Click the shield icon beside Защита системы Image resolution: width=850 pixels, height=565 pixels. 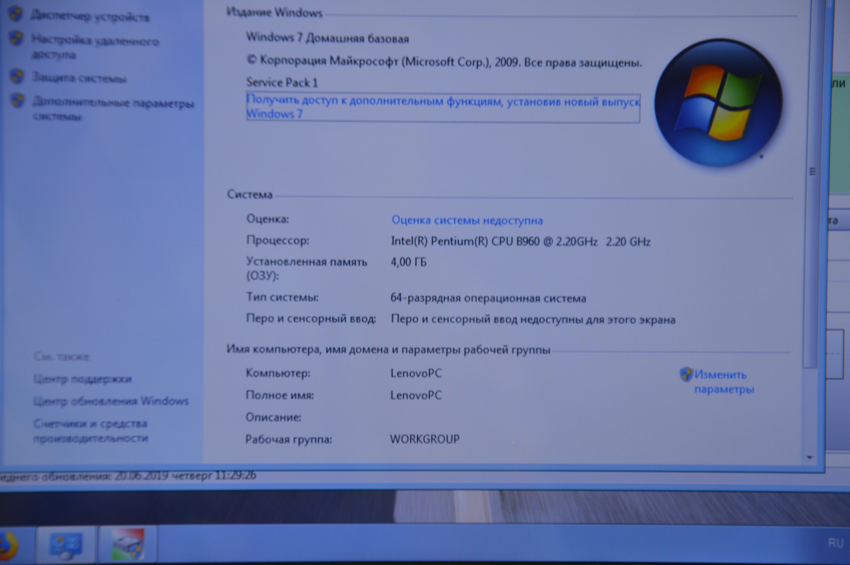17,76
